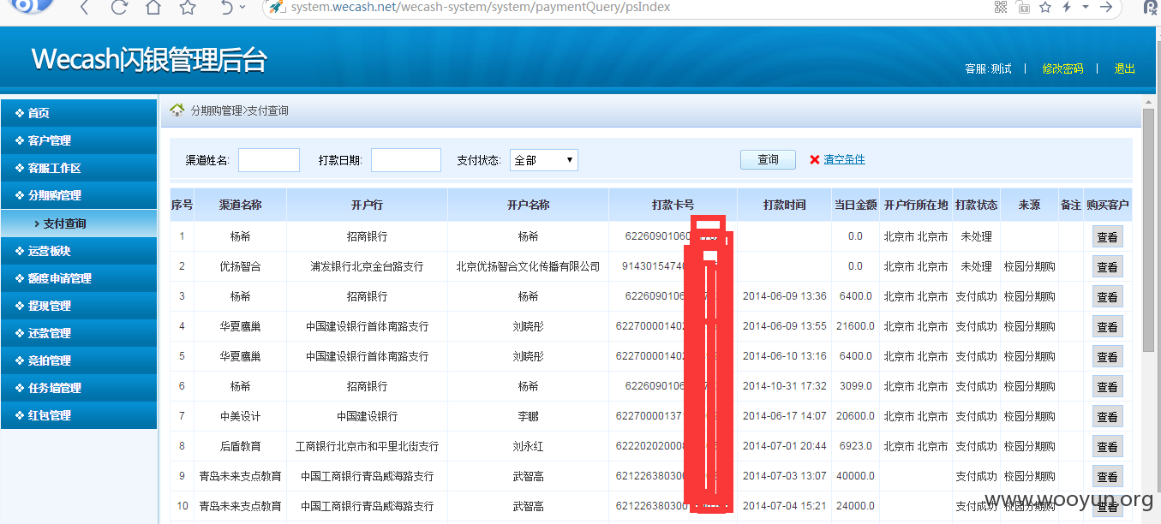1161x524 pixels.
Task: Click the red X clear conditions icon
Action: (x=814, y=160)
